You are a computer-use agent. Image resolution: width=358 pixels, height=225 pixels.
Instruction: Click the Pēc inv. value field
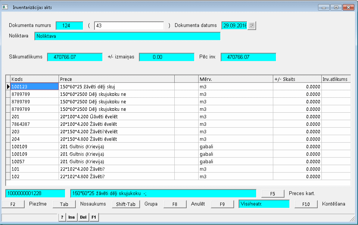[248, 57]
